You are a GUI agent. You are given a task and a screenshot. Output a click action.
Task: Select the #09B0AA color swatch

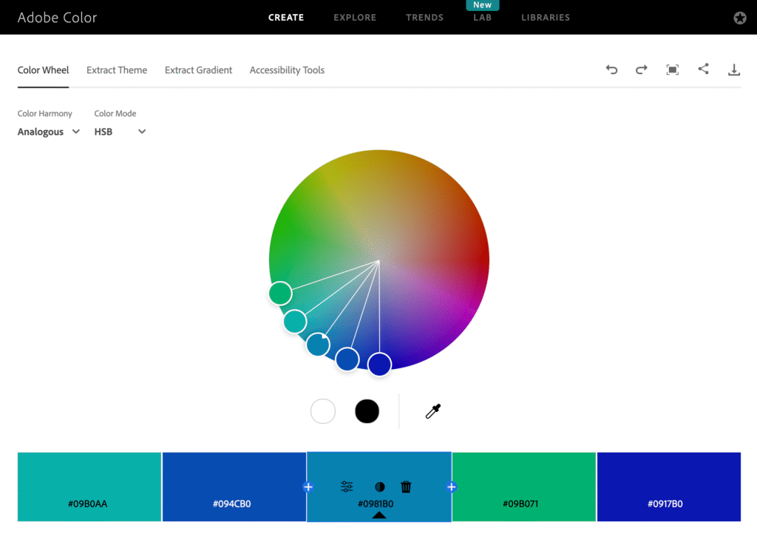point(89,487)
